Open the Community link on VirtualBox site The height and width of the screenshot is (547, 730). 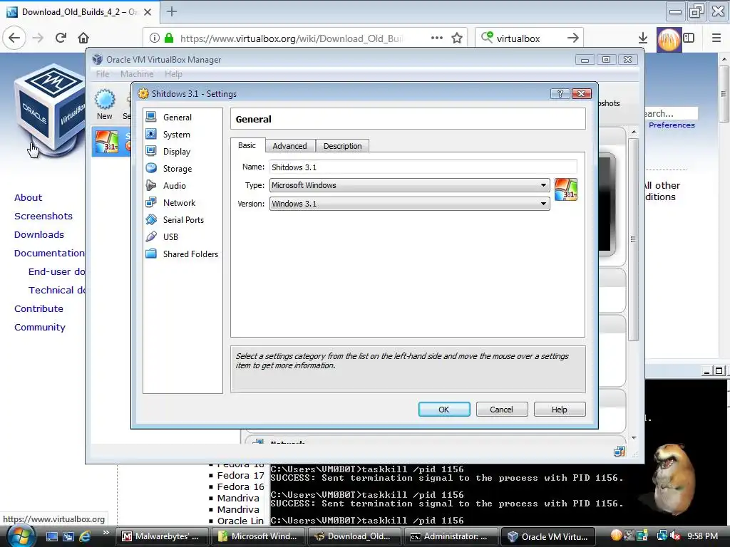[40, 328]
